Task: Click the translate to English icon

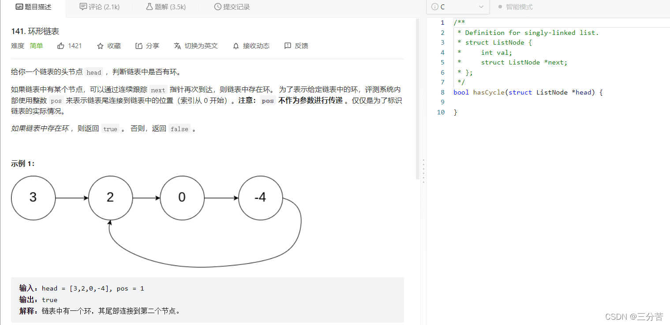Action: coord(177,46)
